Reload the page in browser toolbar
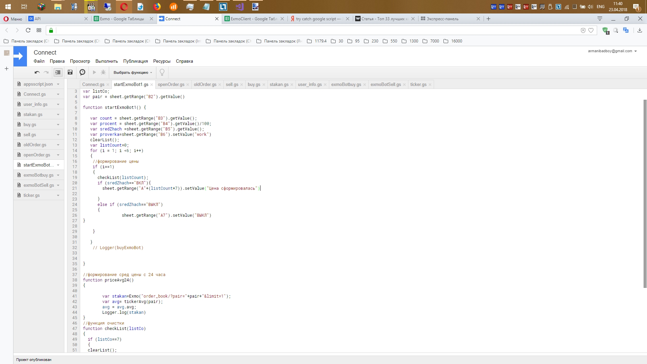Image resolution: width=647 pixels, height=364 pixels. point(28,30)
